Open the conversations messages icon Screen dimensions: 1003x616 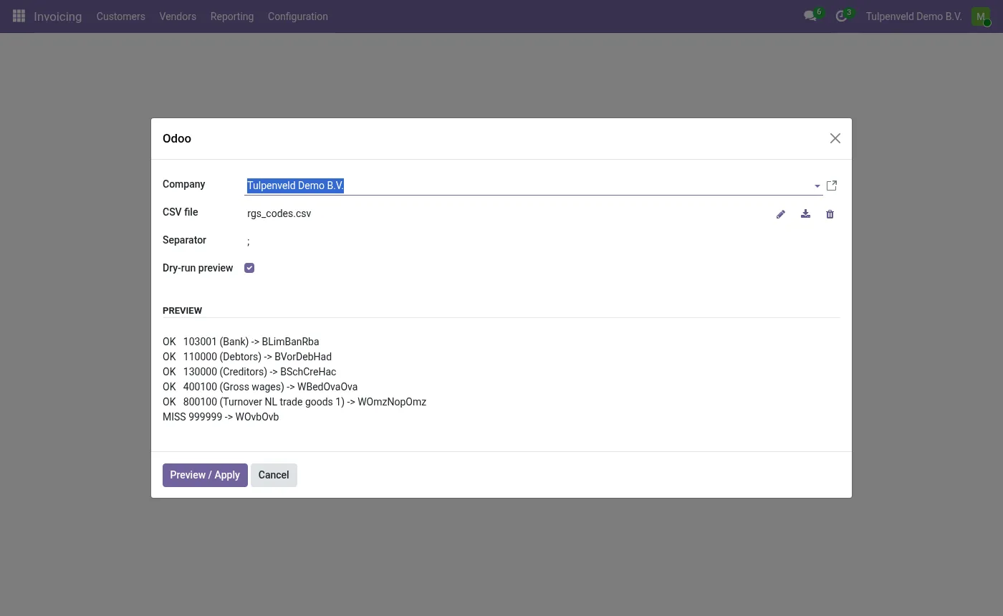point(810,16)
